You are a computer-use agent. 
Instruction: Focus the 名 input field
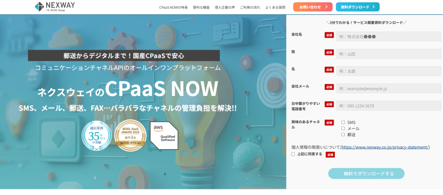(388, 71)
